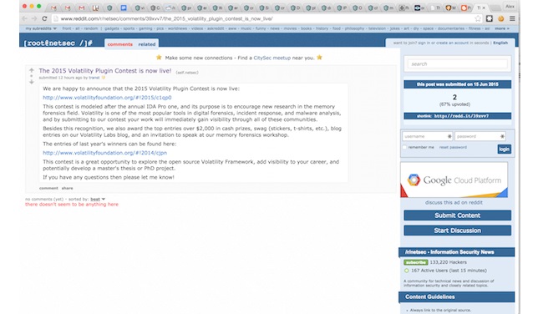Subscribe to the netsec subreddit
The image size is (543, 314).
click(415, 262)
